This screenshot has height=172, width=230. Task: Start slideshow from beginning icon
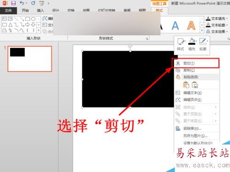click(42, 3)
